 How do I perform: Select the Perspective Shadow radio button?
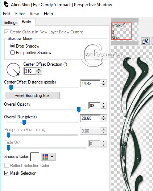click(12, 53)
